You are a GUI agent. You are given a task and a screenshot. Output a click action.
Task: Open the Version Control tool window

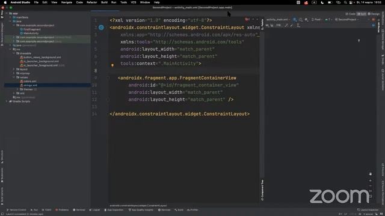pos(16,210)
